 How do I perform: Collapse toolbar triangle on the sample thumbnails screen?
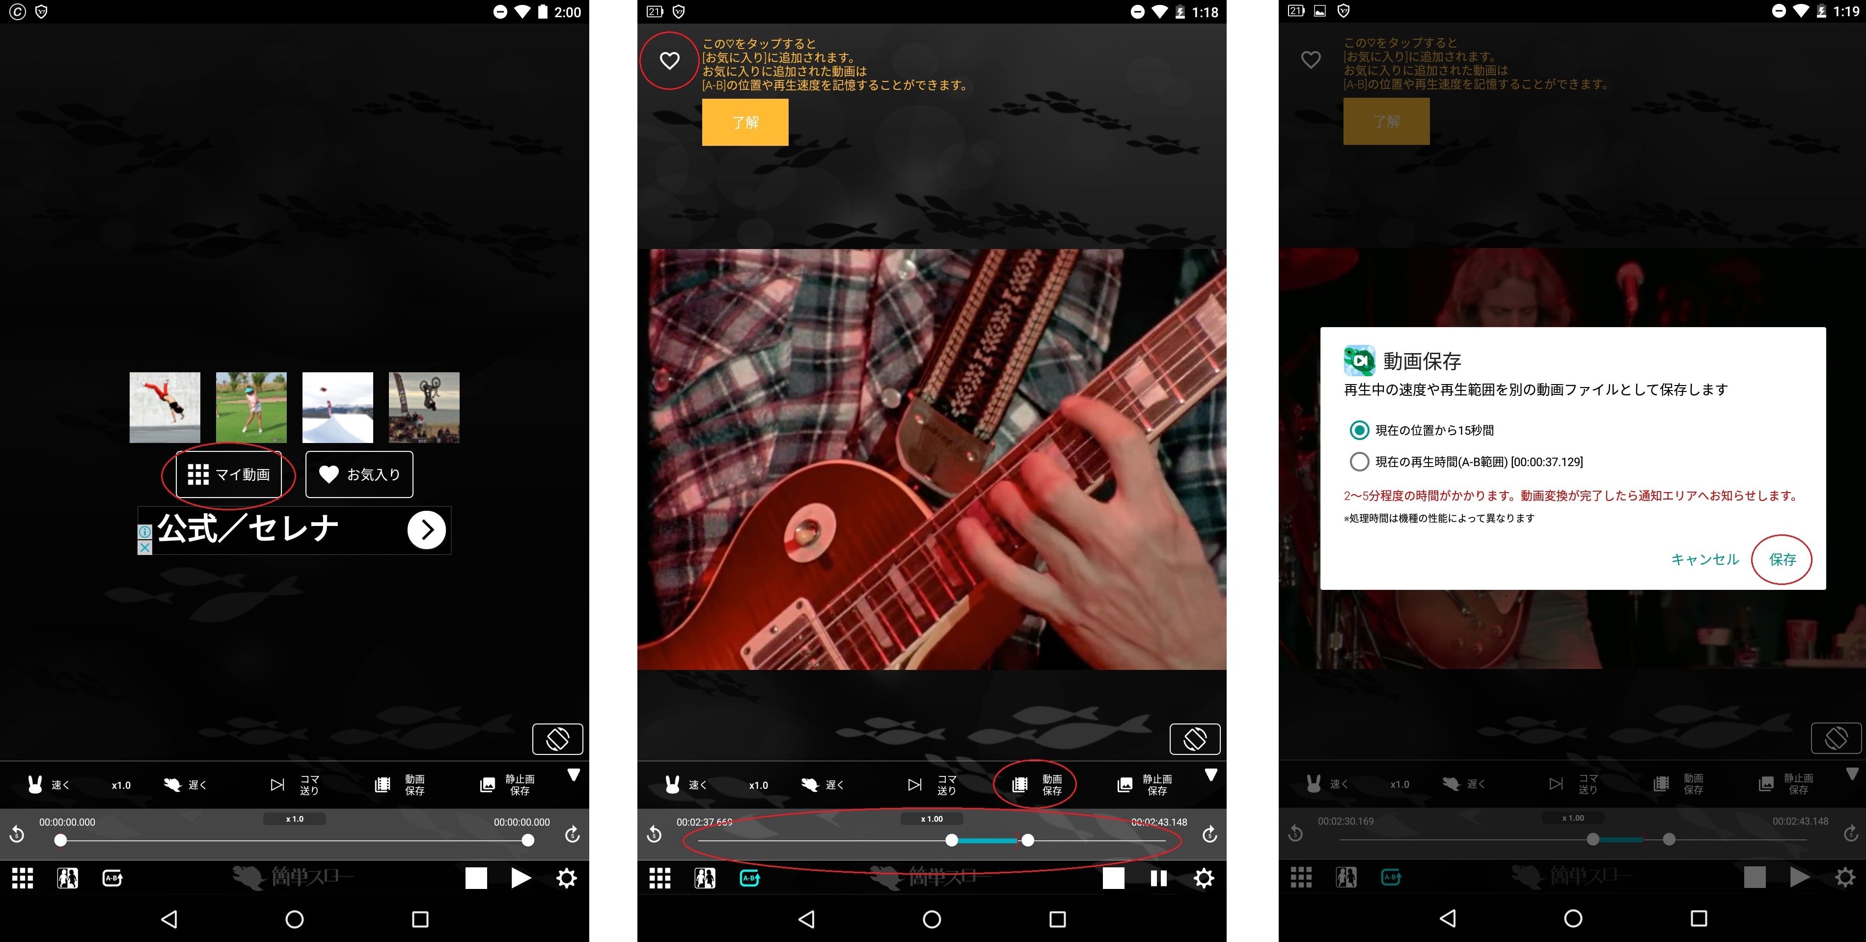(x=573, y=776)
